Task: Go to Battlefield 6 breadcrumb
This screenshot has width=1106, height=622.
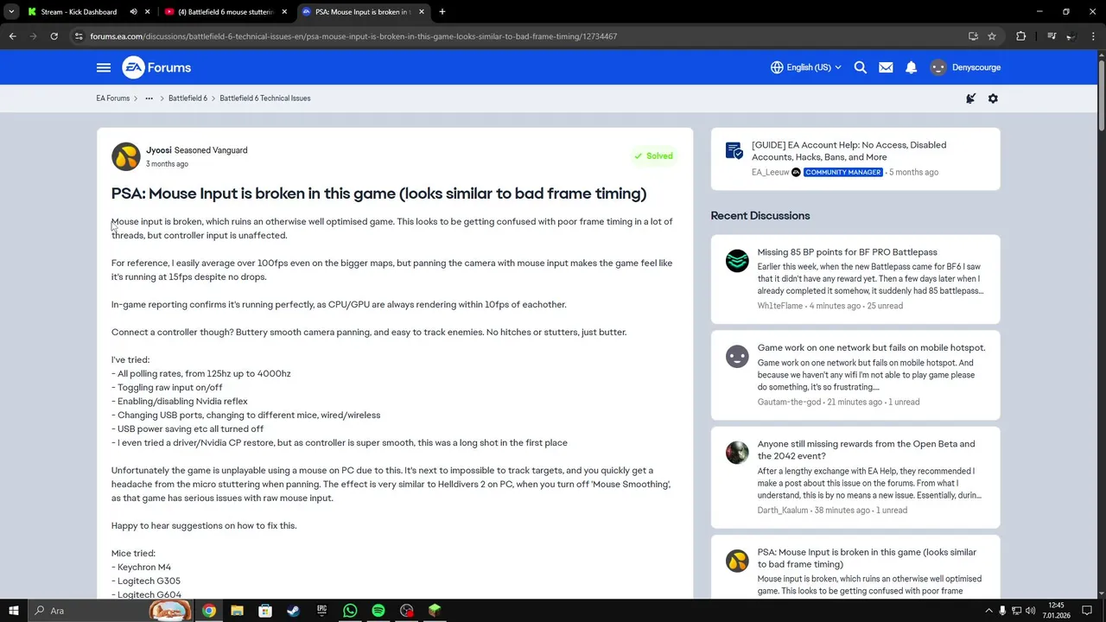Action: 188,98
